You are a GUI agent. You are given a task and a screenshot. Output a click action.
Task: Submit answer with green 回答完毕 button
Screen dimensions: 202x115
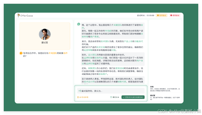133,97
